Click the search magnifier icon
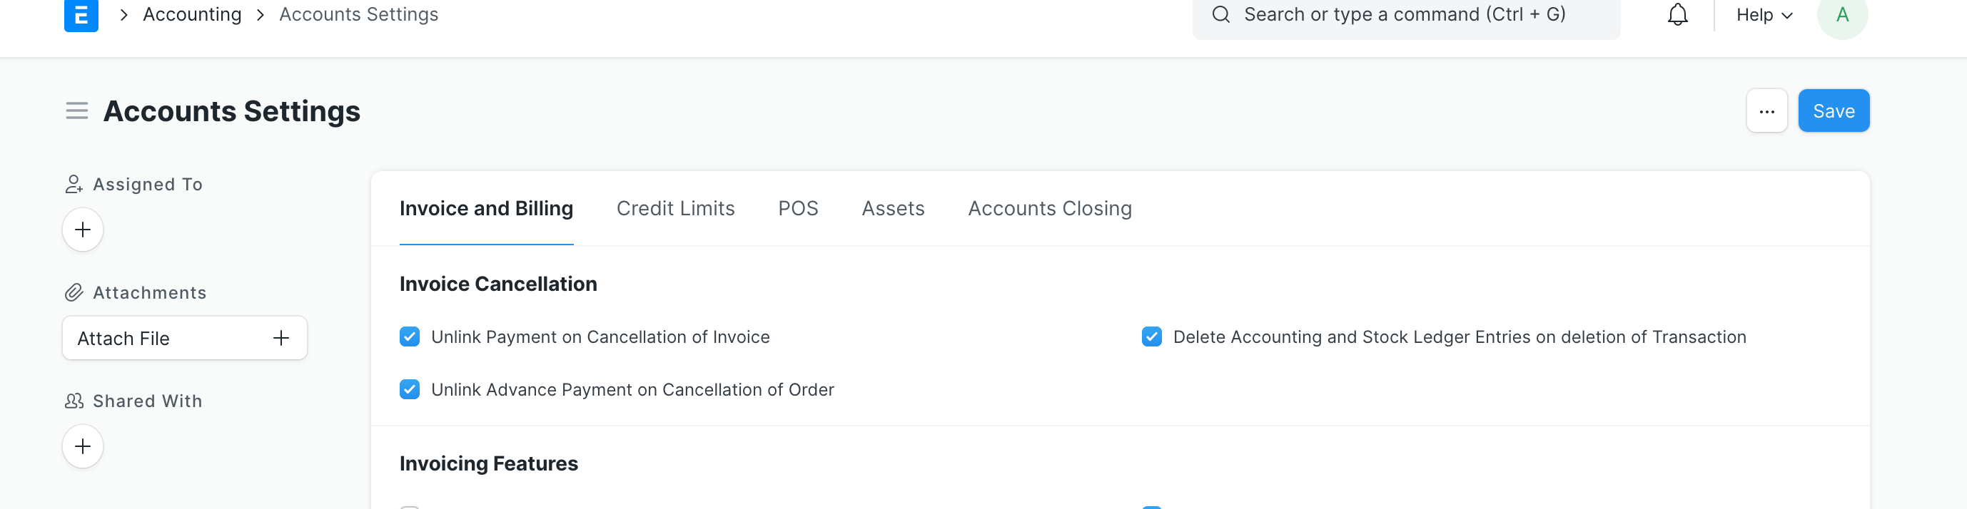The image size is (1967, 509). coord(1220,14)
